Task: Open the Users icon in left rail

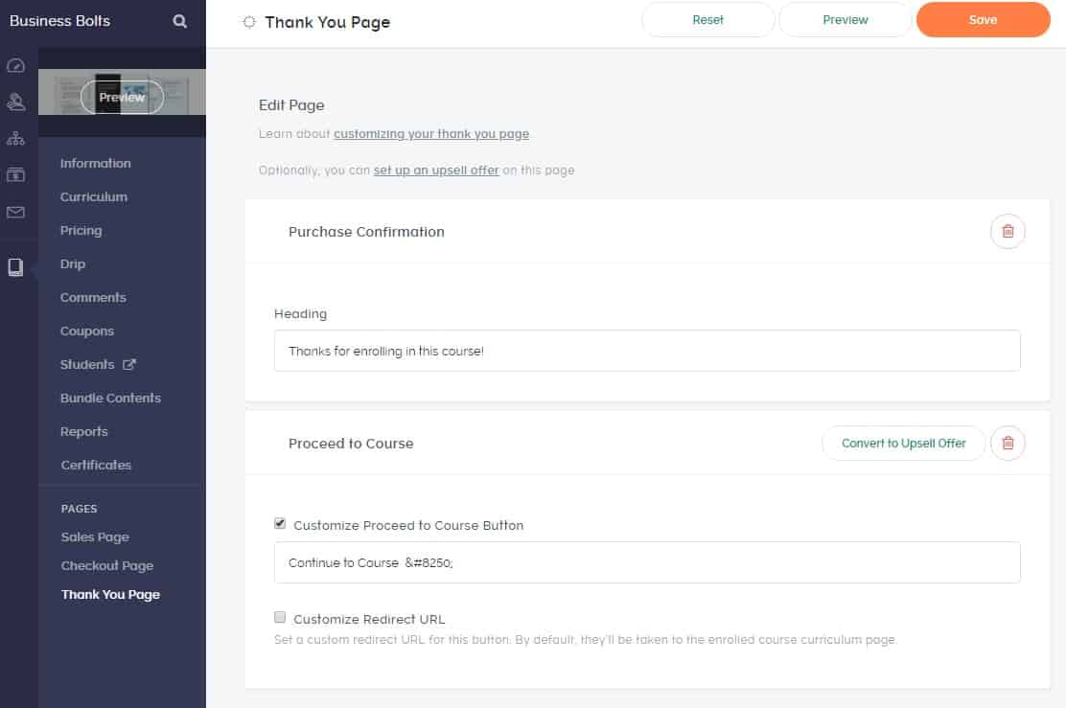Action: coord(15,102)
